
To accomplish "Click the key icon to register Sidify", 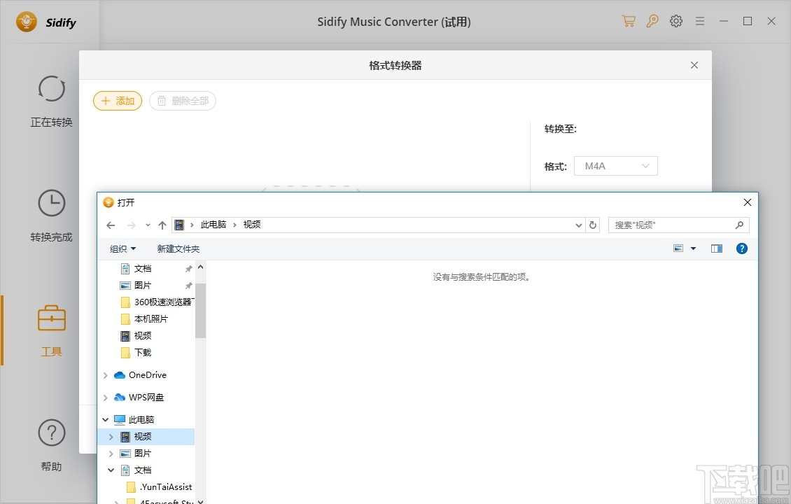I will pos(652,21).
